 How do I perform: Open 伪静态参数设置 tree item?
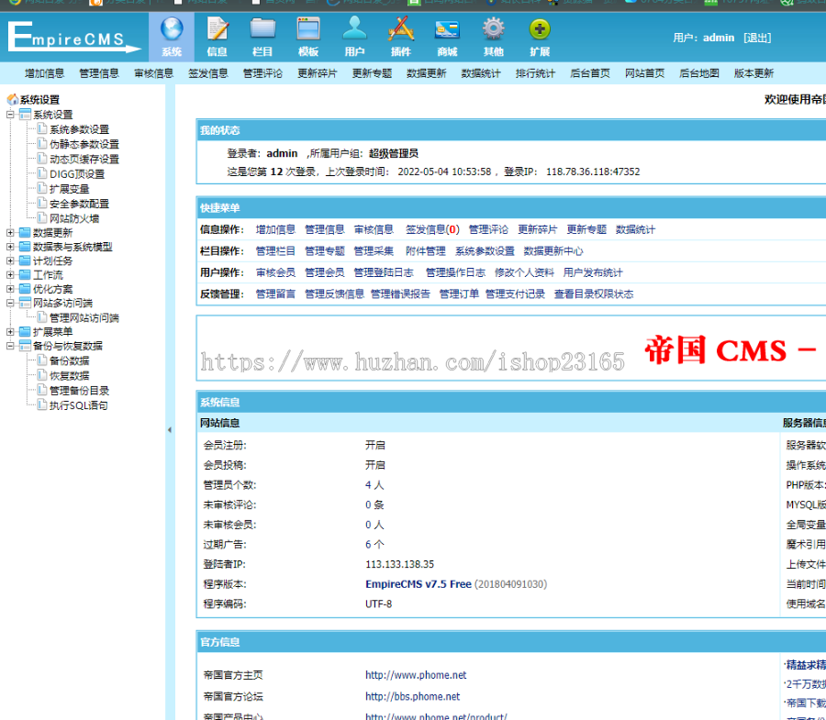pos(84,144)
